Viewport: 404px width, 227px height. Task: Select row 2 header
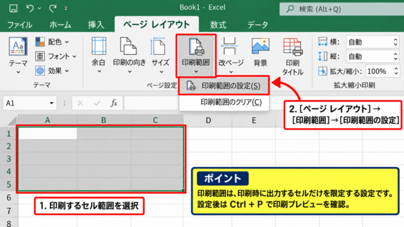(x=9, y=146)
